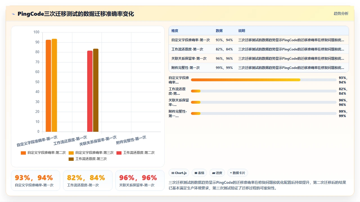Image resolution: width=360 pixels, height=202 pixels.
Task: Click the 自定义字段准确率 progress bar
Action: pos(264,80)
